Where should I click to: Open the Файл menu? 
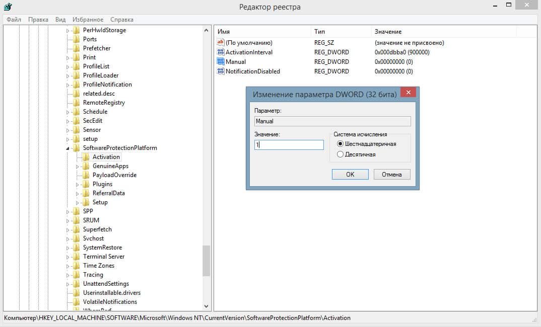14,20
